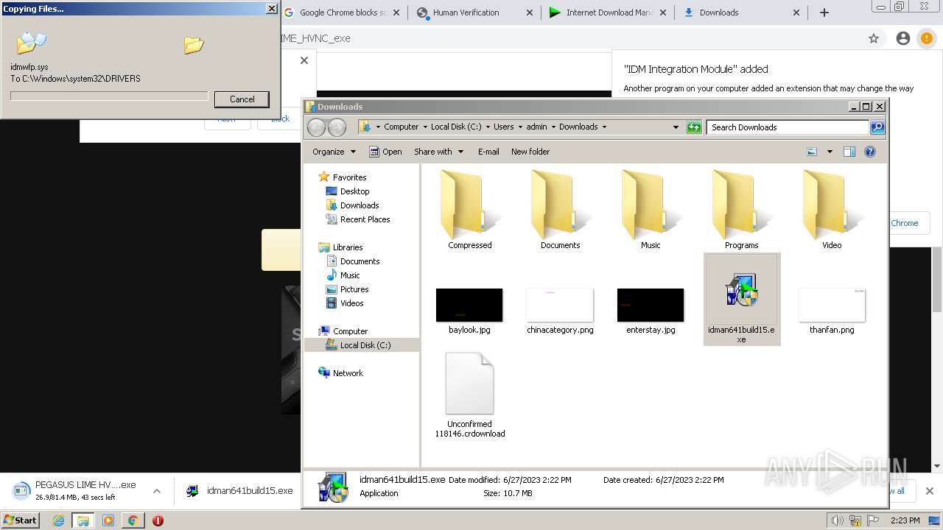The image size is (943, 530).
Task: Close the page overlay X button
Action: [x=304, y=60]
